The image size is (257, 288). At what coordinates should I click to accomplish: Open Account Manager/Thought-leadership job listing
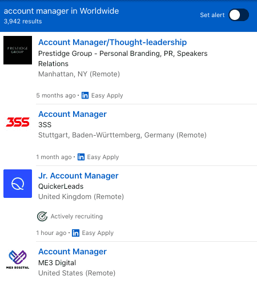tap(113, 42)
